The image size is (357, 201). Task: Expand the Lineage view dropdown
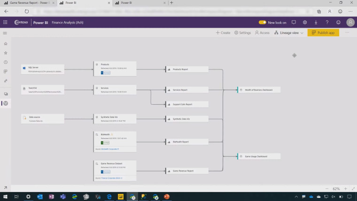[x=289, y=33]
